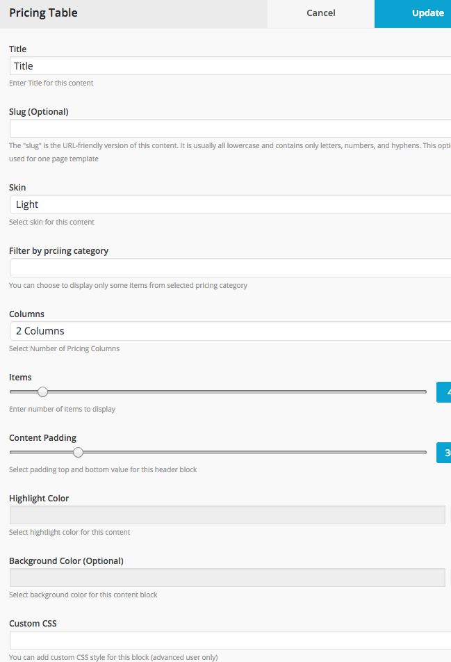Click the Cancel button
Viewport: 451px width, 662px height.
320,13
